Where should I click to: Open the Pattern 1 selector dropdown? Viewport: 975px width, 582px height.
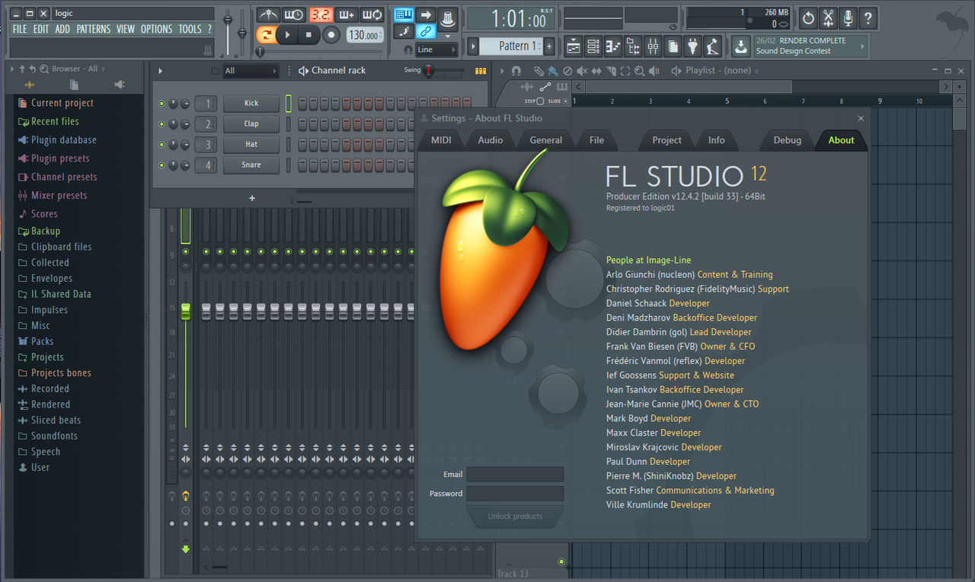point(511,46)
